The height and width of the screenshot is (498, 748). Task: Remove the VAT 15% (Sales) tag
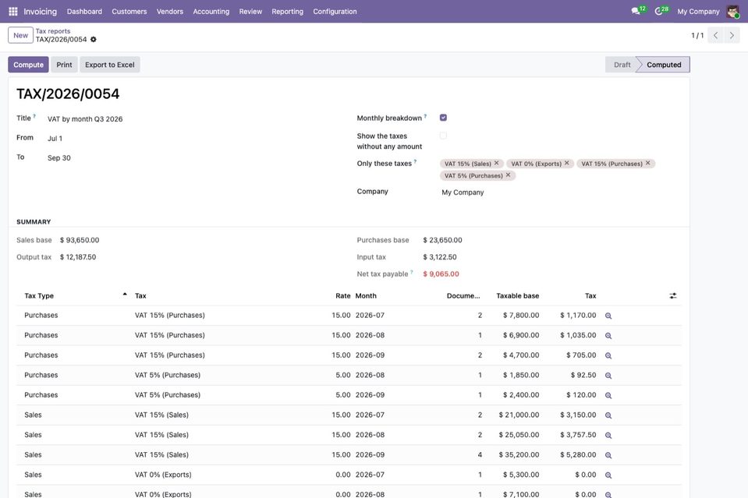pos(497,163)
